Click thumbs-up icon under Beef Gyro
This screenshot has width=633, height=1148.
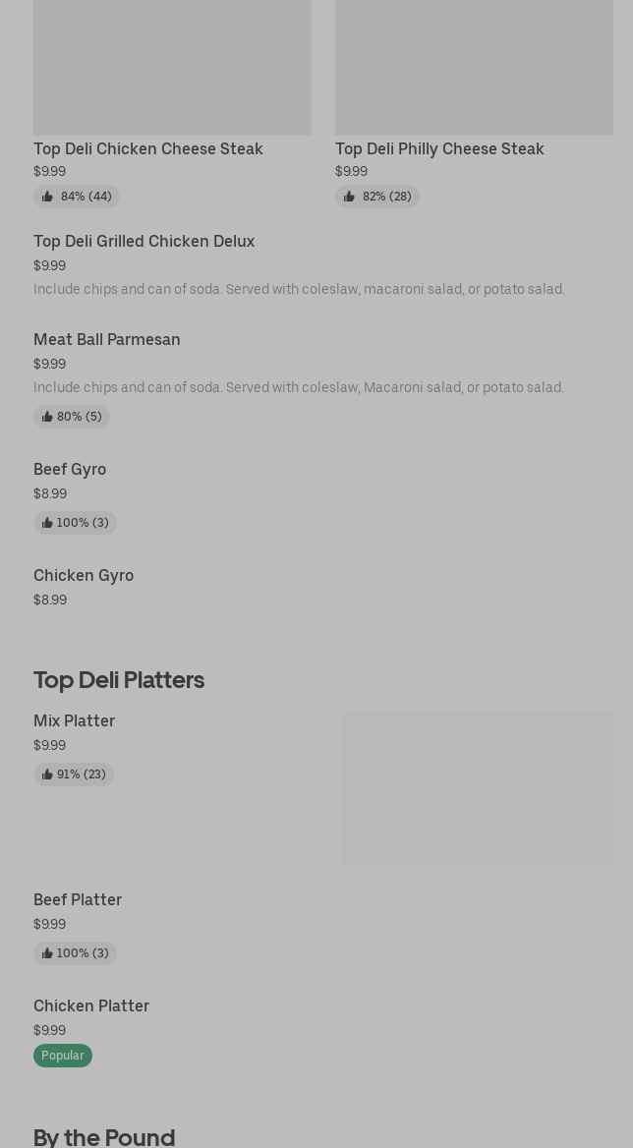coord(47,523)
